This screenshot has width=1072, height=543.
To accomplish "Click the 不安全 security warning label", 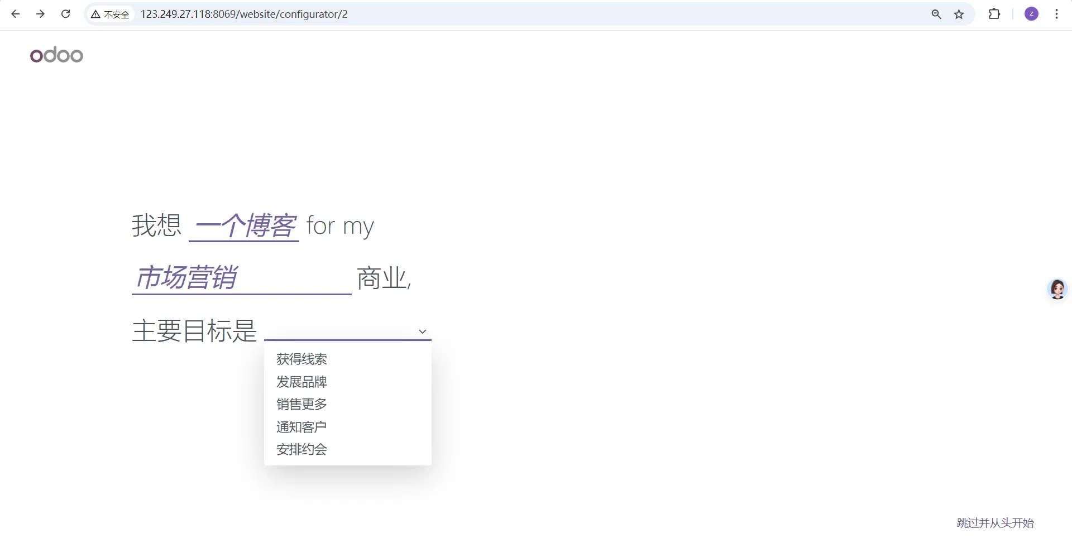I will (x=110, y=15).
